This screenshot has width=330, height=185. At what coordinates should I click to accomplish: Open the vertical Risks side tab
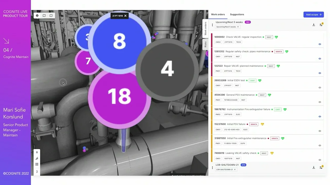[205, 44]
